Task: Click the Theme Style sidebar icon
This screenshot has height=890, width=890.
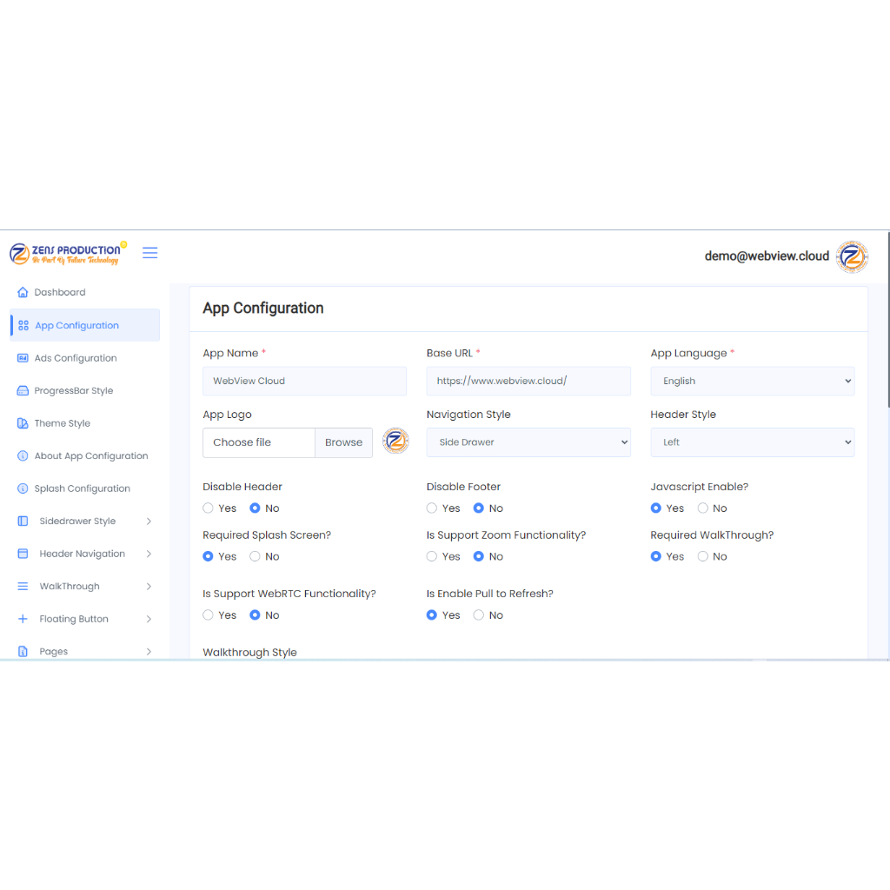Action: [x=23, y=423]
